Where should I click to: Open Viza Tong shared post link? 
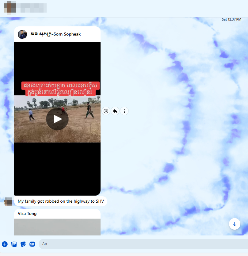[x=27, y=214]
